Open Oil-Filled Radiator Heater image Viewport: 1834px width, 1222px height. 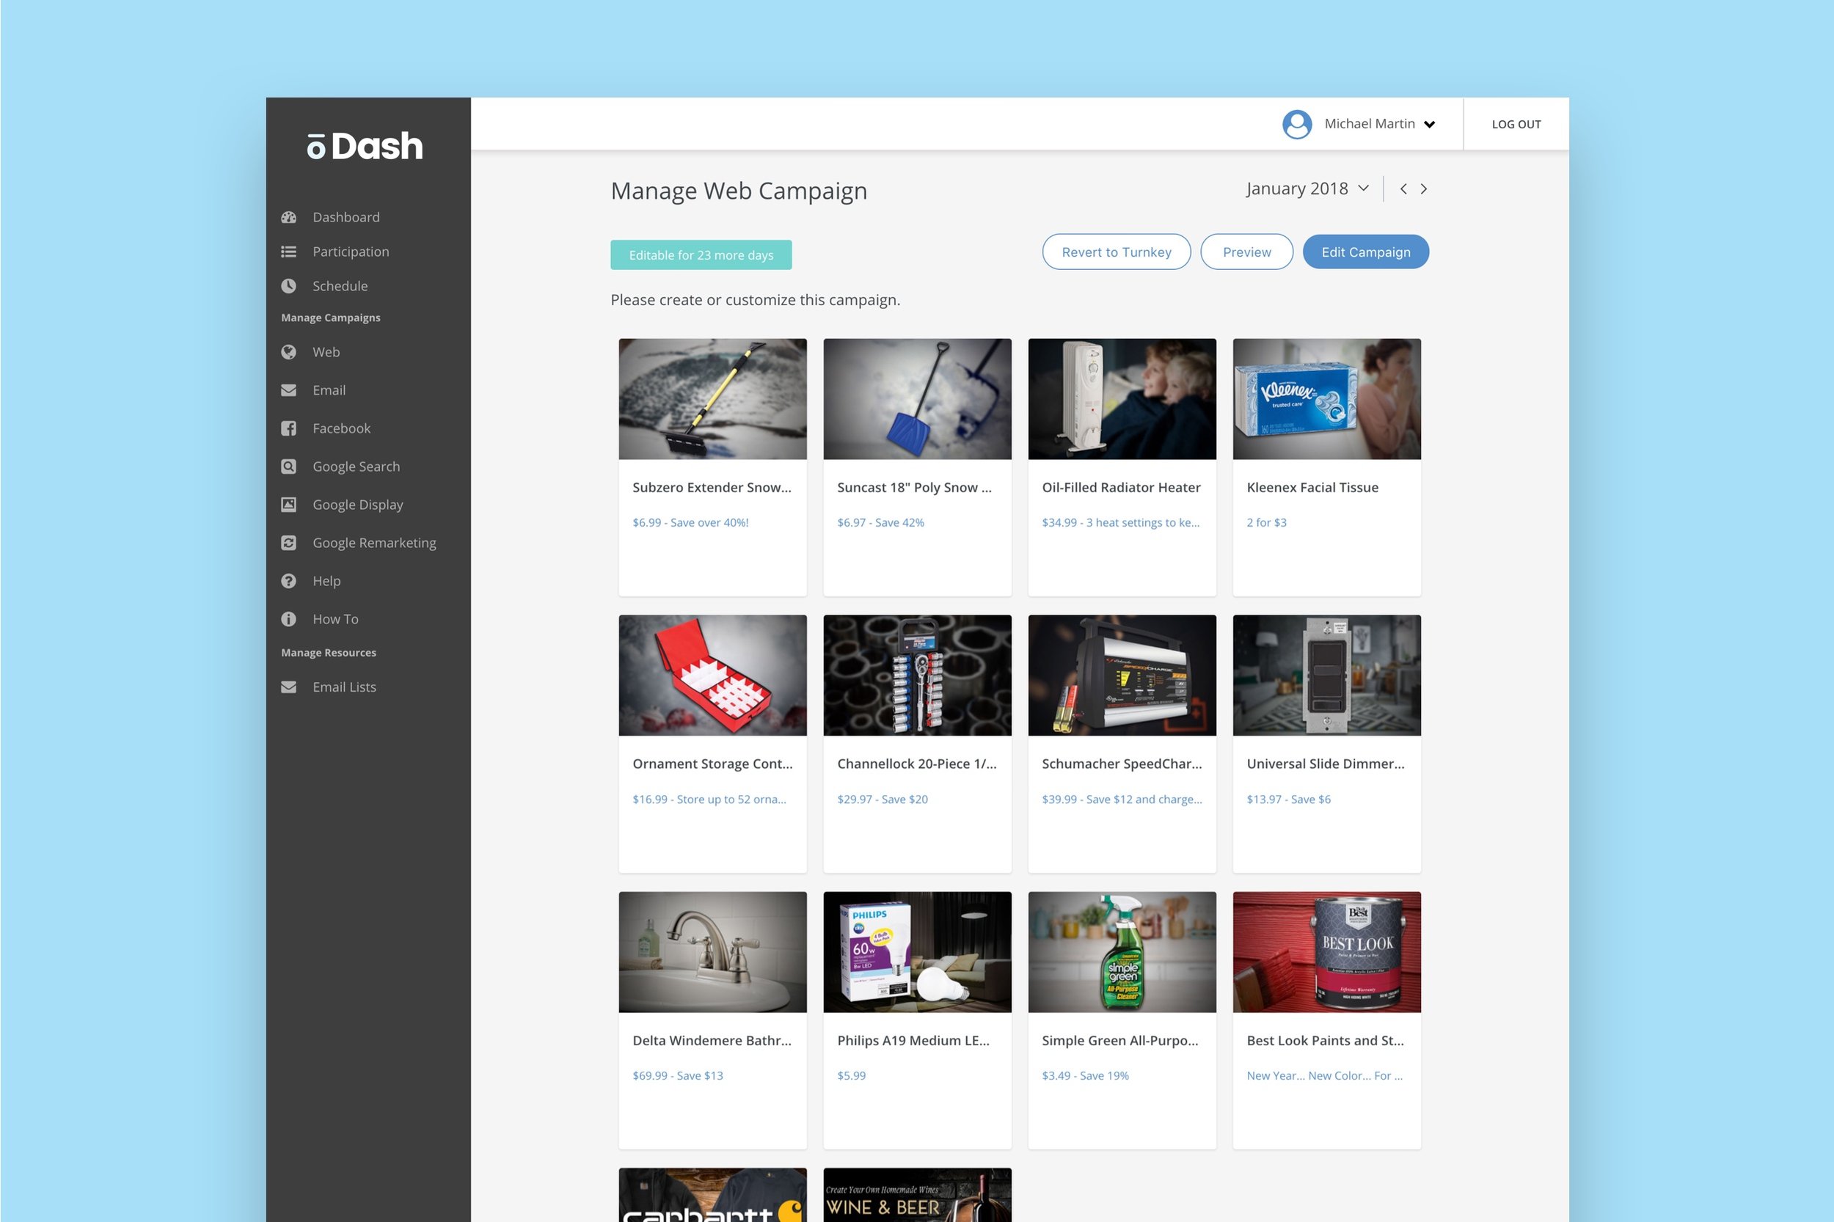click(x=1122, y=399)
